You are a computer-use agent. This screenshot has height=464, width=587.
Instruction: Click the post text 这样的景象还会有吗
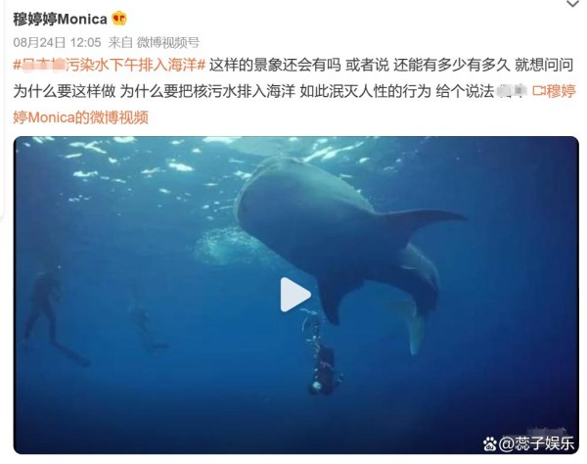[x=275, y=65]
